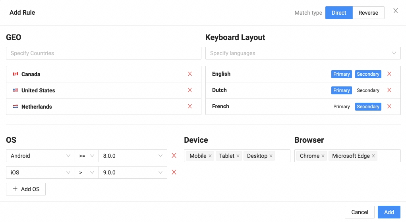The width and height of the screenshot is (406, 222).
Task: Click the Add OS button
Action: (26, 189)
